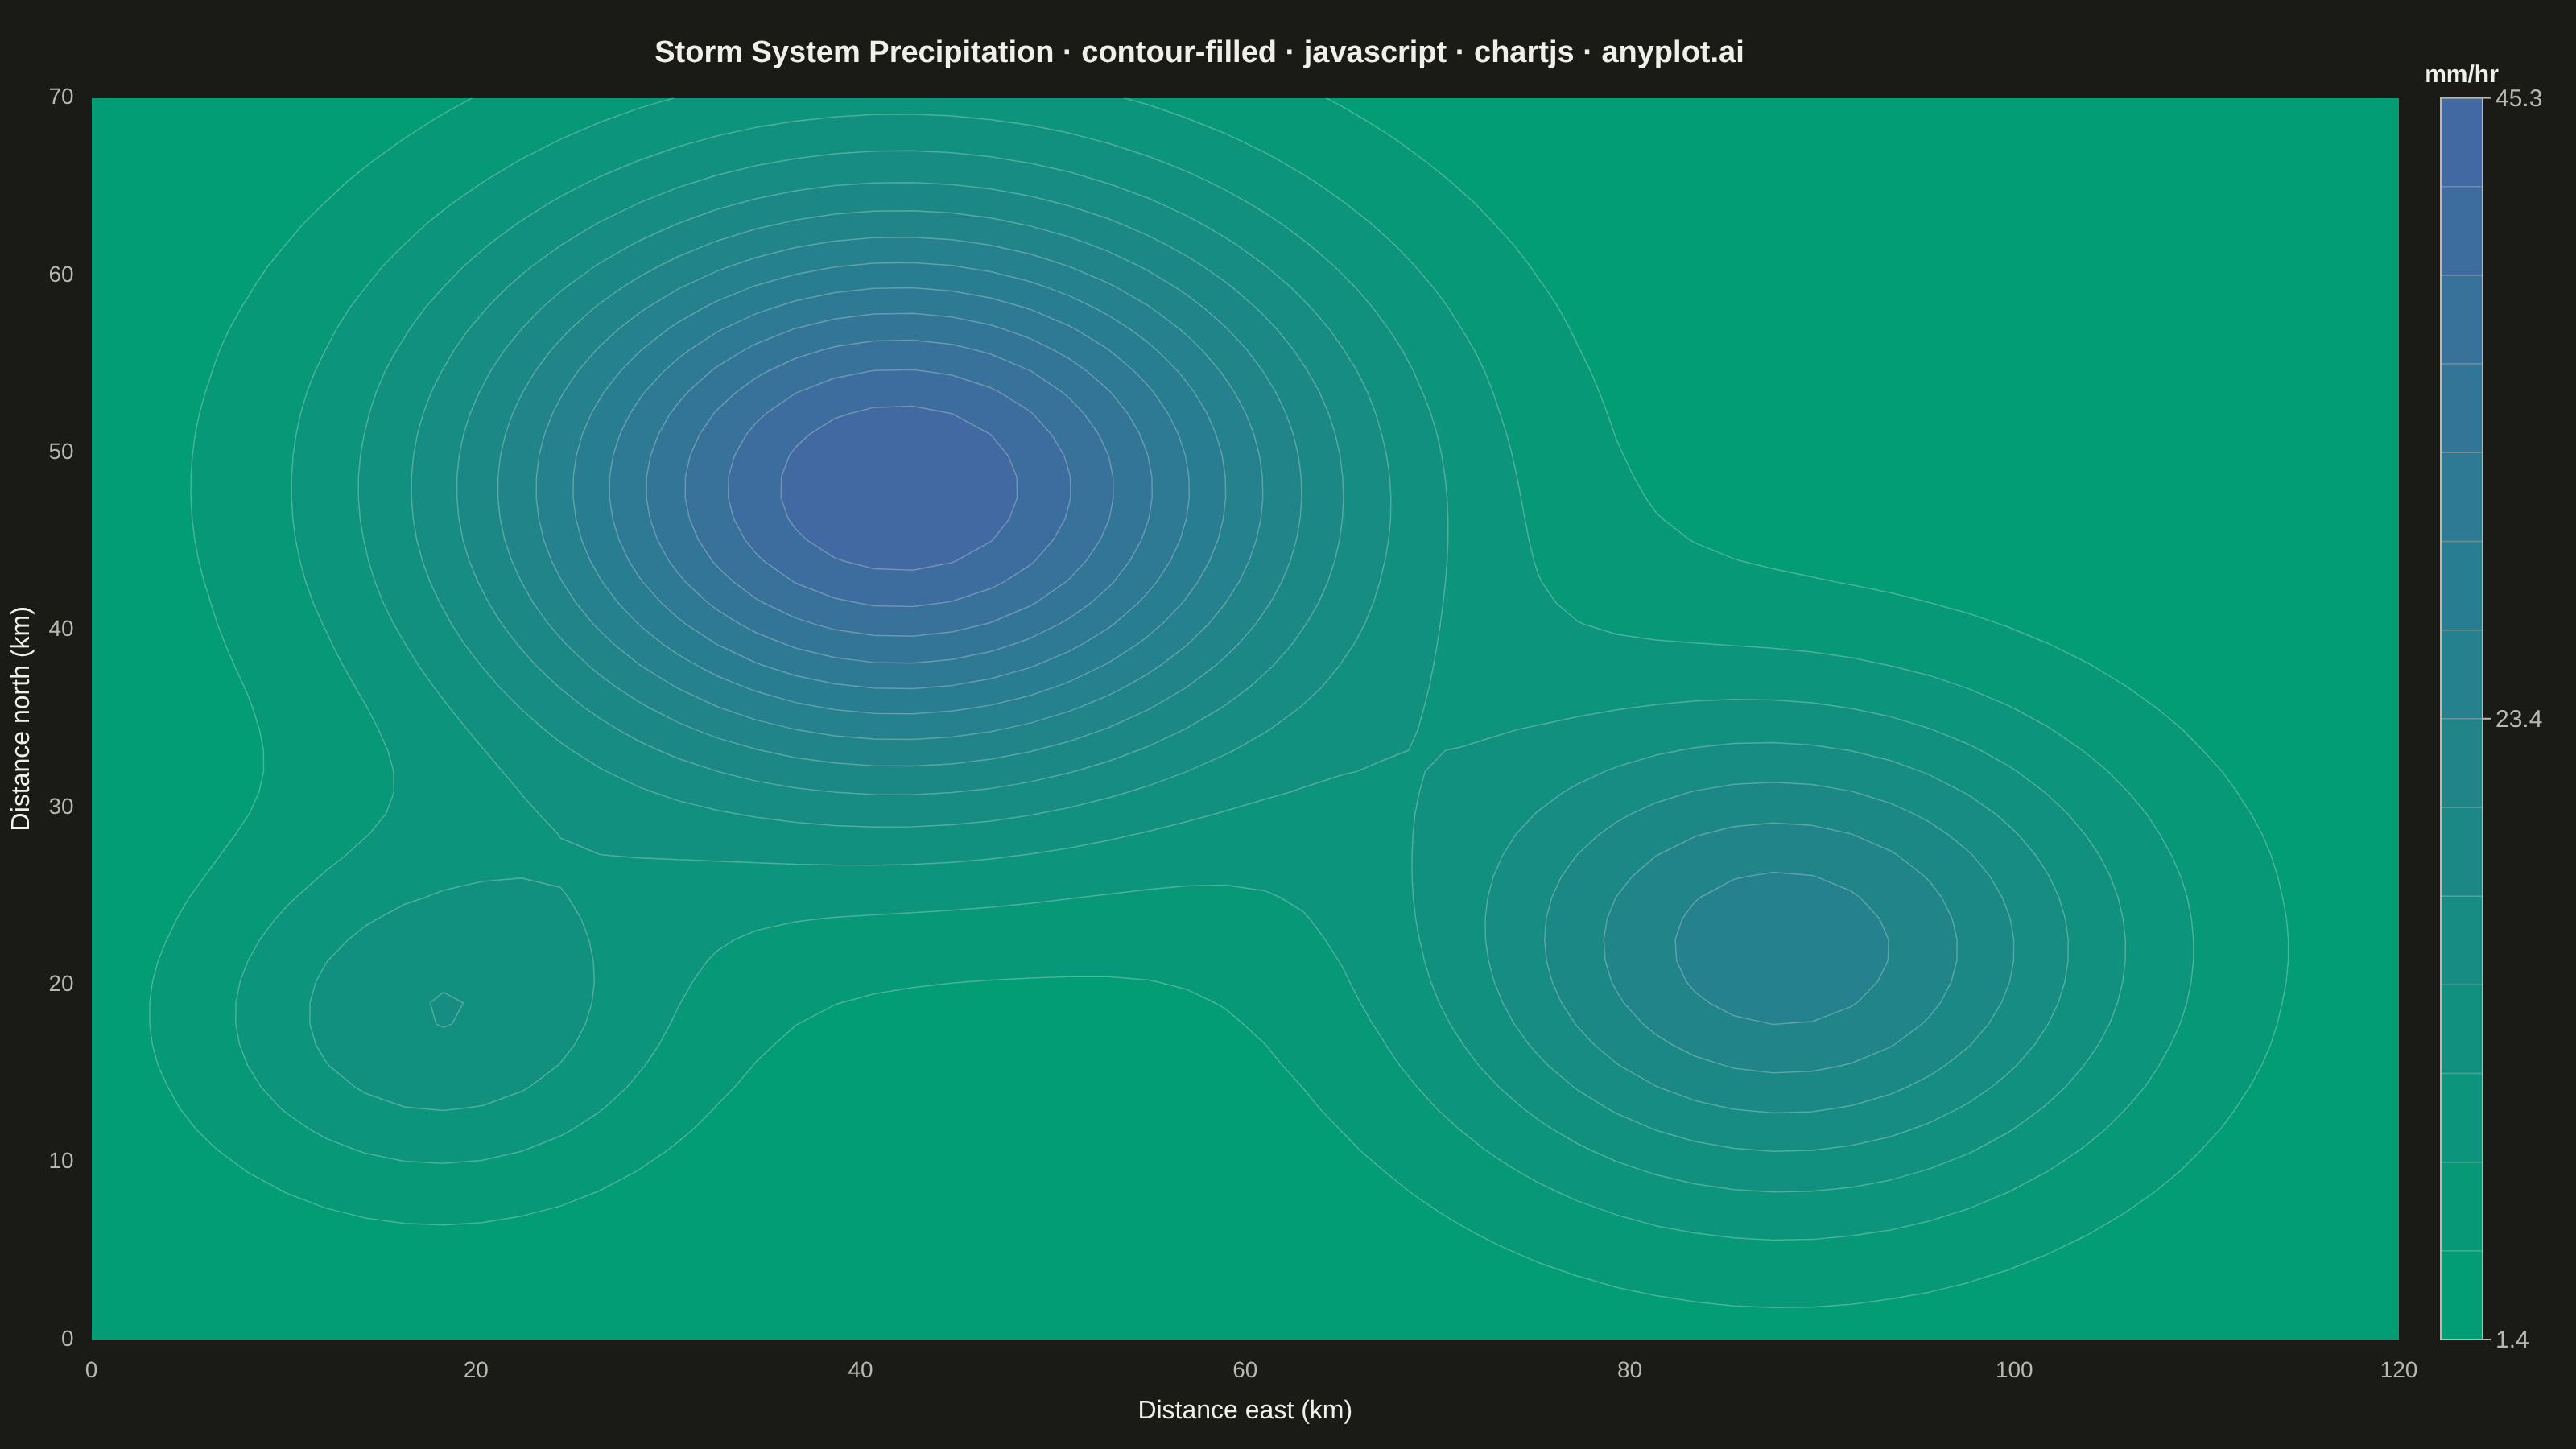The height and width of the screenshot is (1449, 2576).
Task: Click the center of the southeast storm cell
Action: coord(1782,948)
